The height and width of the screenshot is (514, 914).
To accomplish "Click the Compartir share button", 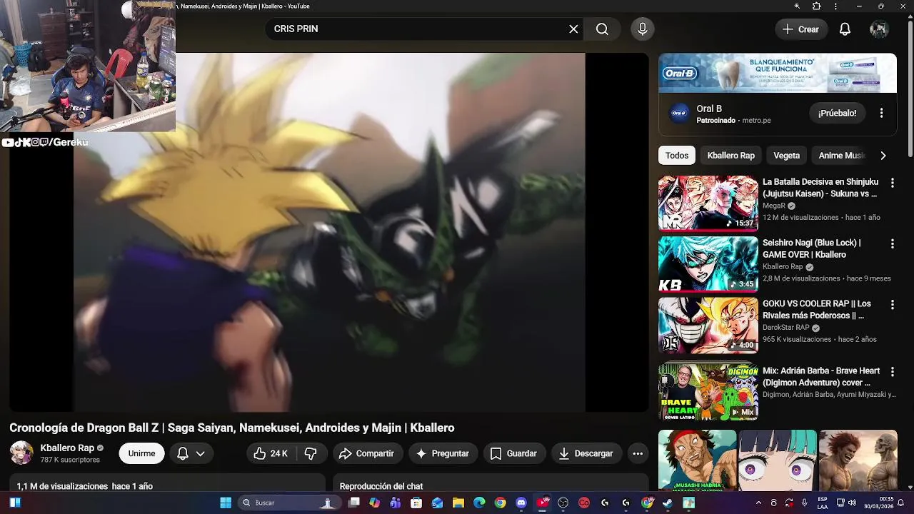I will [x=366, y=453].
